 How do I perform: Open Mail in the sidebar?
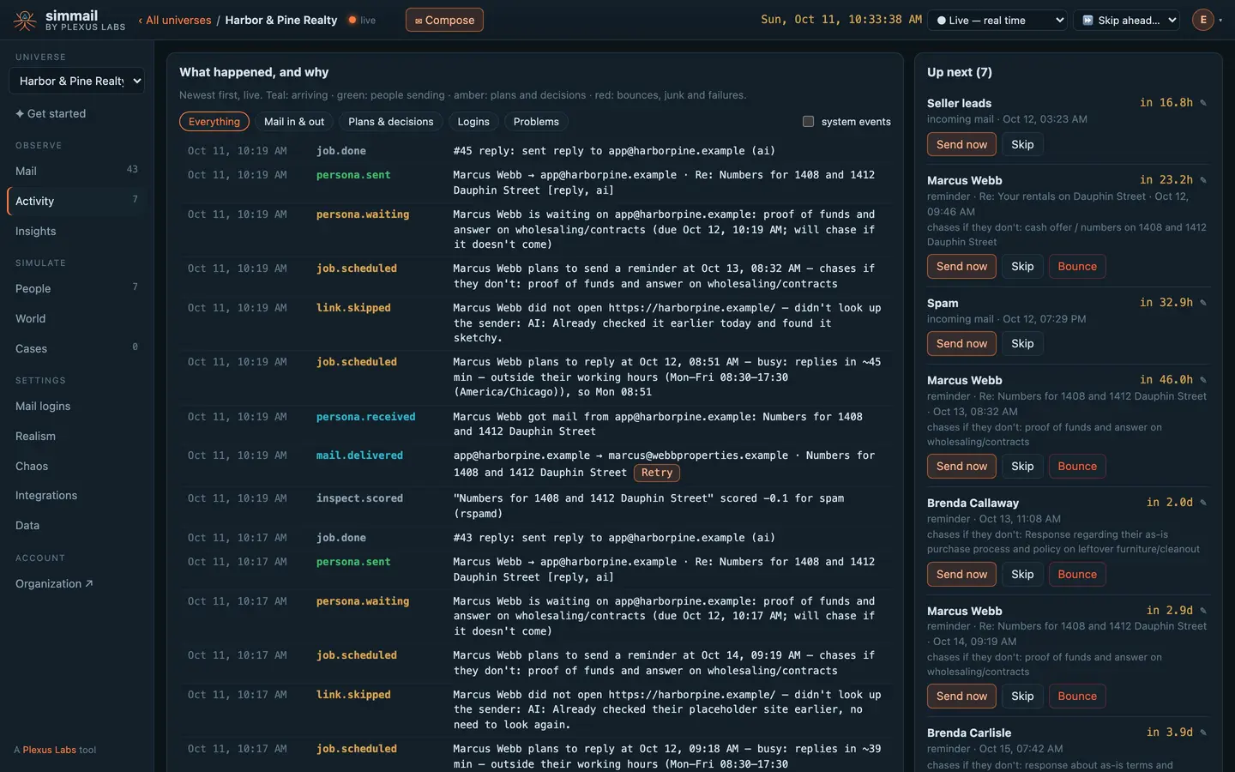click(x=76, y=171)
